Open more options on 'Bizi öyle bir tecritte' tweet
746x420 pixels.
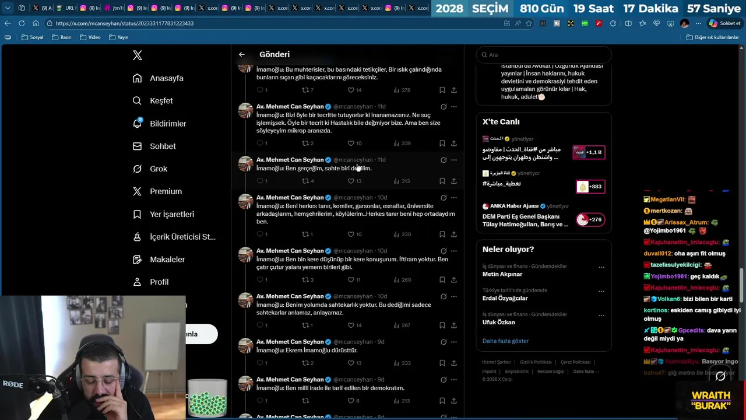point(454,107)
